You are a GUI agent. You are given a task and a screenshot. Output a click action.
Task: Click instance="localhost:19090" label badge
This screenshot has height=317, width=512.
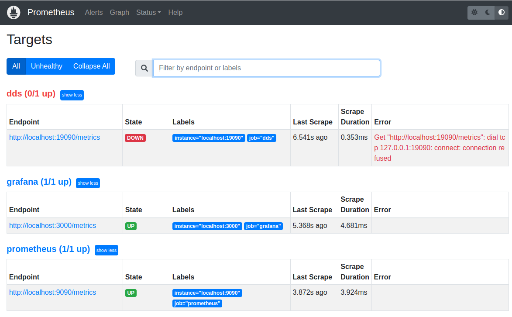209,138
